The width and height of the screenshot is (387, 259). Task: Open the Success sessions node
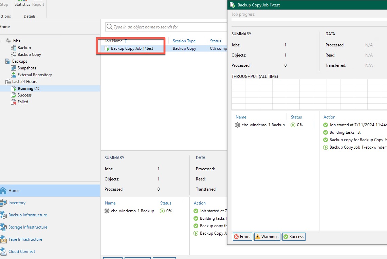point(24,95)
